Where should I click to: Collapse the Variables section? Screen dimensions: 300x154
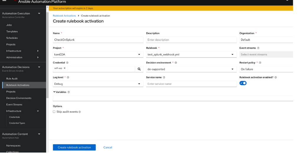tap(55, 92)
